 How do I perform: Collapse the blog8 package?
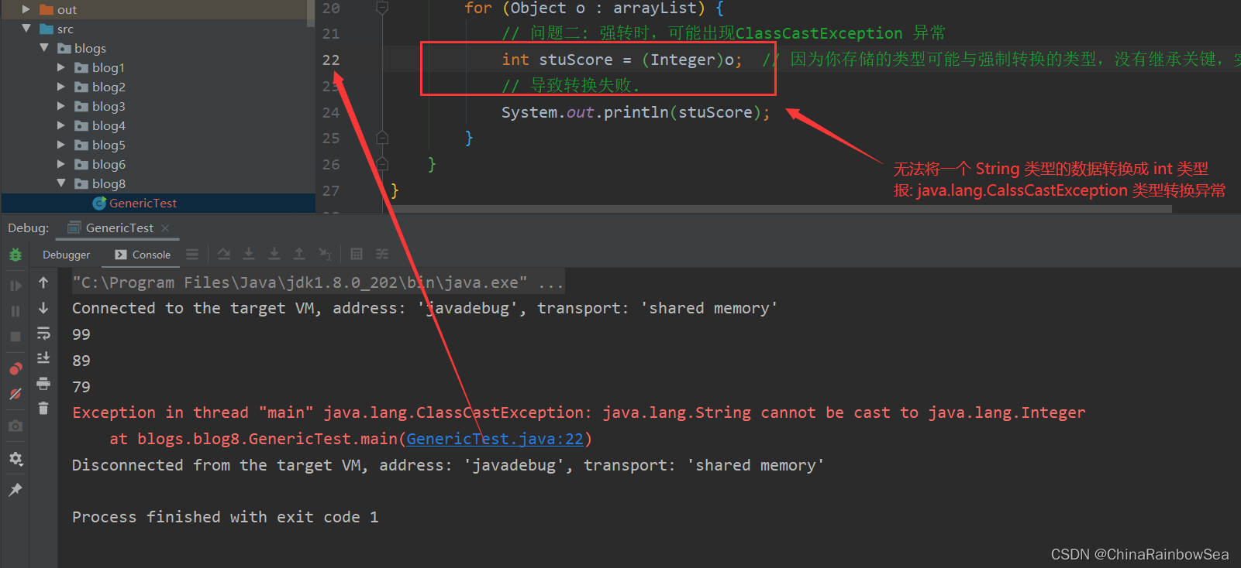click(x=61, y=183)
